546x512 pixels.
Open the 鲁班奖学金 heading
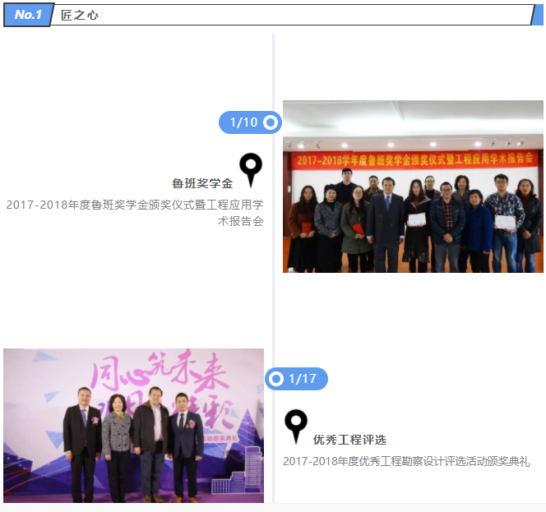pyautogui.click(x=202, y=183)
